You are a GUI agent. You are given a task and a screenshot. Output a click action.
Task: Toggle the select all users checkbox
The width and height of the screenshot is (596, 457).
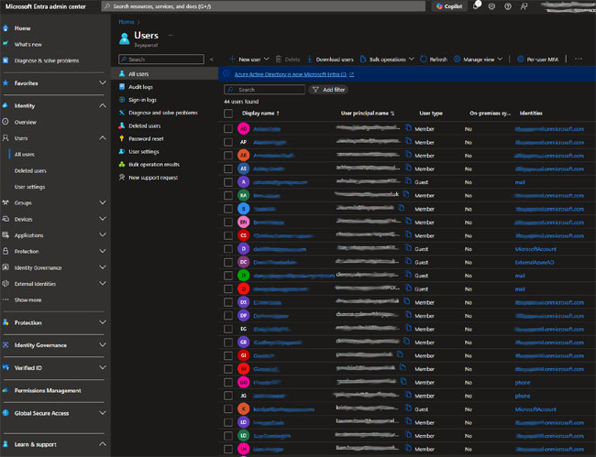pos(228,114)
